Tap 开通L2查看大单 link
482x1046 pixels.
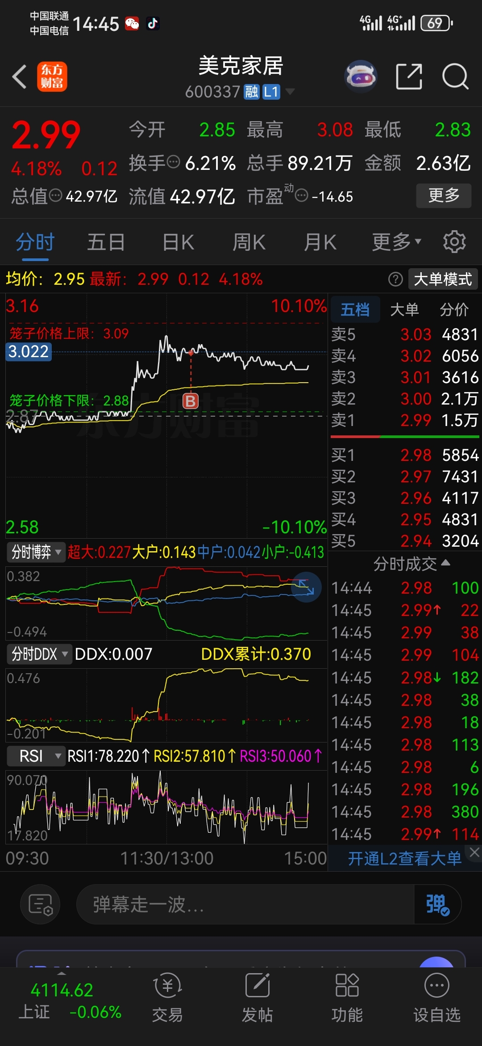click(x=405, y=859)
